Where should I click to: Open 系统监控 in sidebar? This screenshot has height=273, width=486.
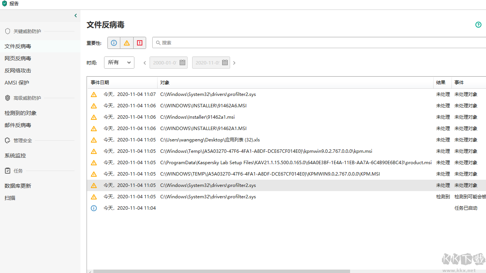pyautogui.click(x=15, y=155)
